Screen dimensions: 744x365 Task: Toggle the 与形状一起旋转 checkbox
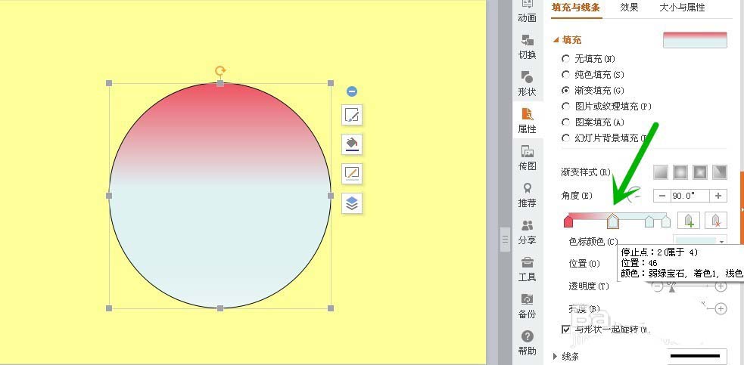pos(566,329)
